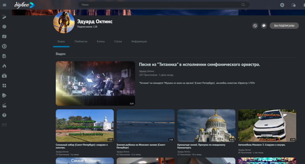Toggle the ВЫ ПОДПИСАНЫ subscription button
305x164 pixels.
pos(284,25)
